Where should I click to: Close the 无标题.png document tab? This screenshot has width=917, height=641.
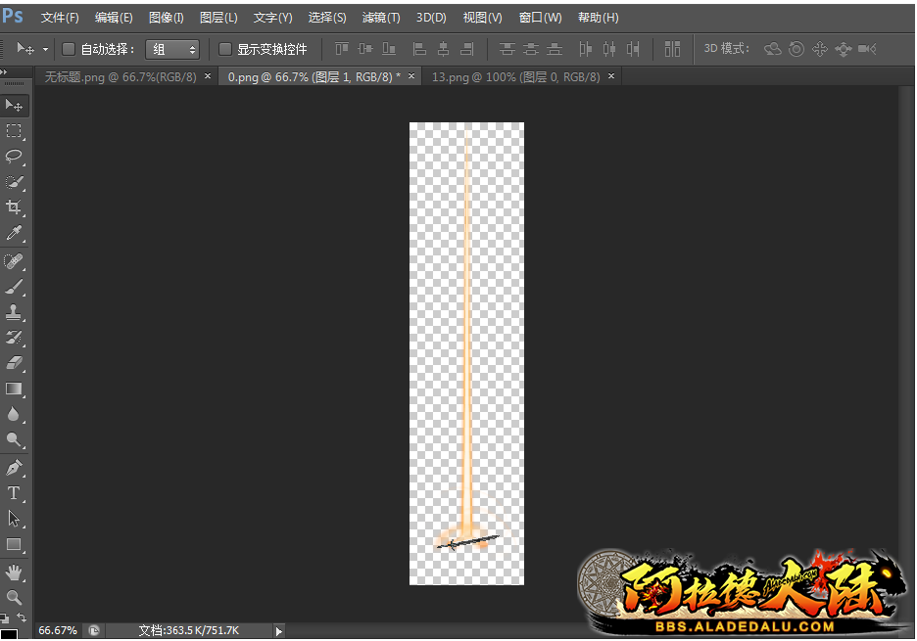208,76
